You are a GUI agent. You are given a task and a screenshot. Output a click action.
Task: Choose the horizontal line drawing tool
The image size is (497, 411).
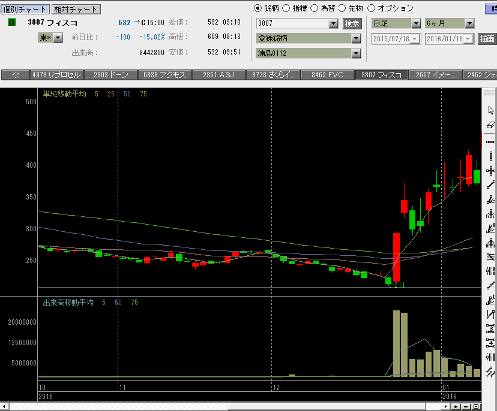point(490,142)
